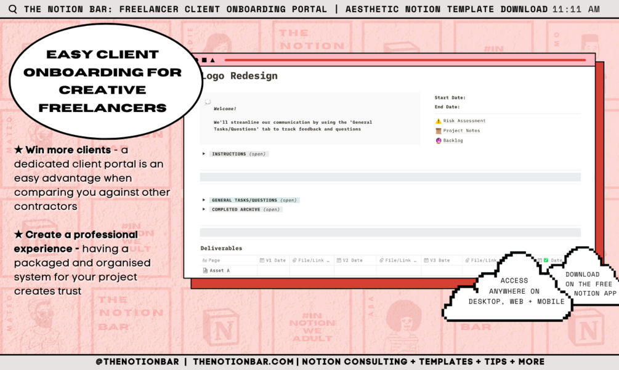The width and height of the screenshot is (619, 370).
Task: Click THENOTIONBAR.COM in the footer
Action: point(243,361)
